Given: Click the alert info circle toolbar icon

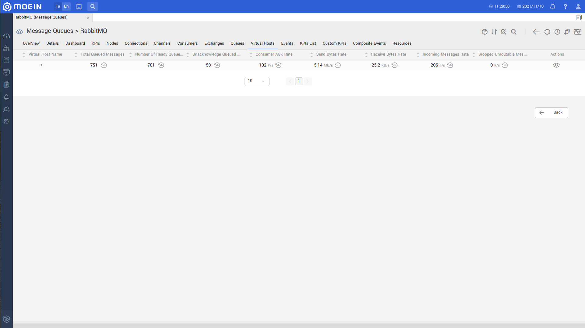Looking at the screenshot, I should click(557, 32).
